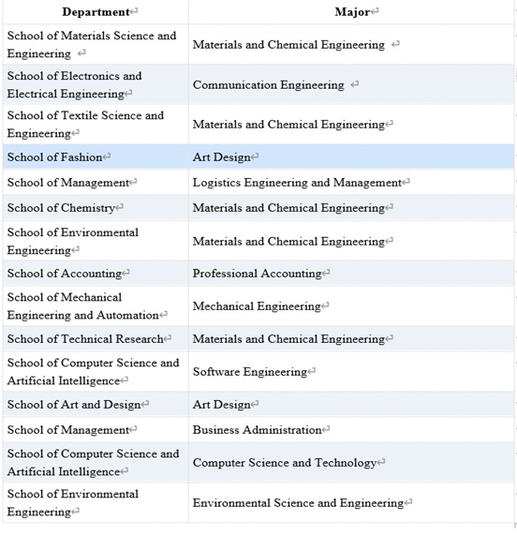
Task: Select School of Electronics and Electrical Engineering cell
Action: pos(96,84)
